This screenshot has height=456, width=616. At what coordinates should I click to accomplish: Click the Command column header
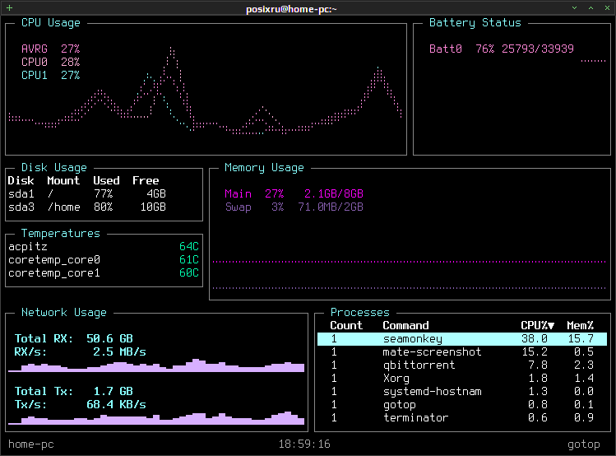(x=405, y=325)
